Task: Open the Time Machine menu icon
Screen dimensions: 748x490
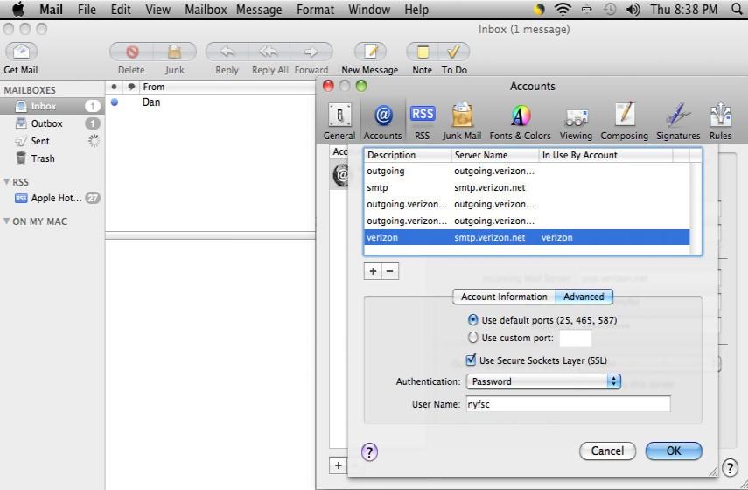Action: tap(610, 9)
